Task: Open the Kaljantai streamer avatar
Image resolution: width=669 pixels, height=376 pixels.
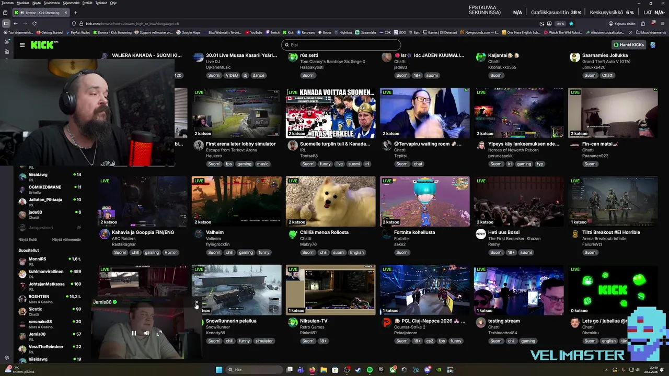Action: pos(481,58)
